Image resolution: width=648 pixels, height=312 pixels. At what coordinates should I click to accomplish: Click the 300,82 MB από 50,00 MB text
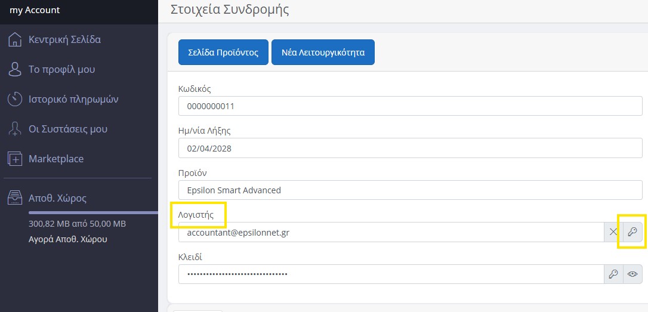[78, 224]
